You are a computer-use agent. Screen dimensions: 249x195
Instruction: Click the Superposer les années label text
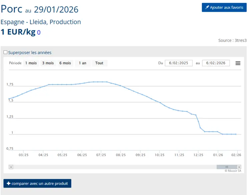(x=30, y=53)
